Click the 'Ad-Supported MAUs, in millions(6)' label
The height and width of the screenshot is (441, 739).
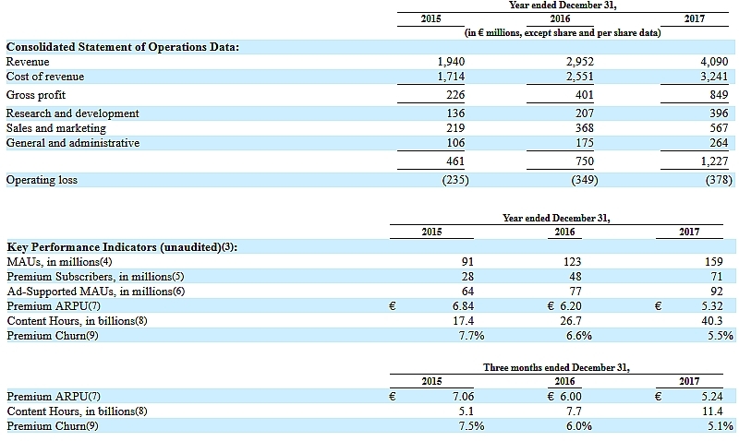tap(96, 292)
